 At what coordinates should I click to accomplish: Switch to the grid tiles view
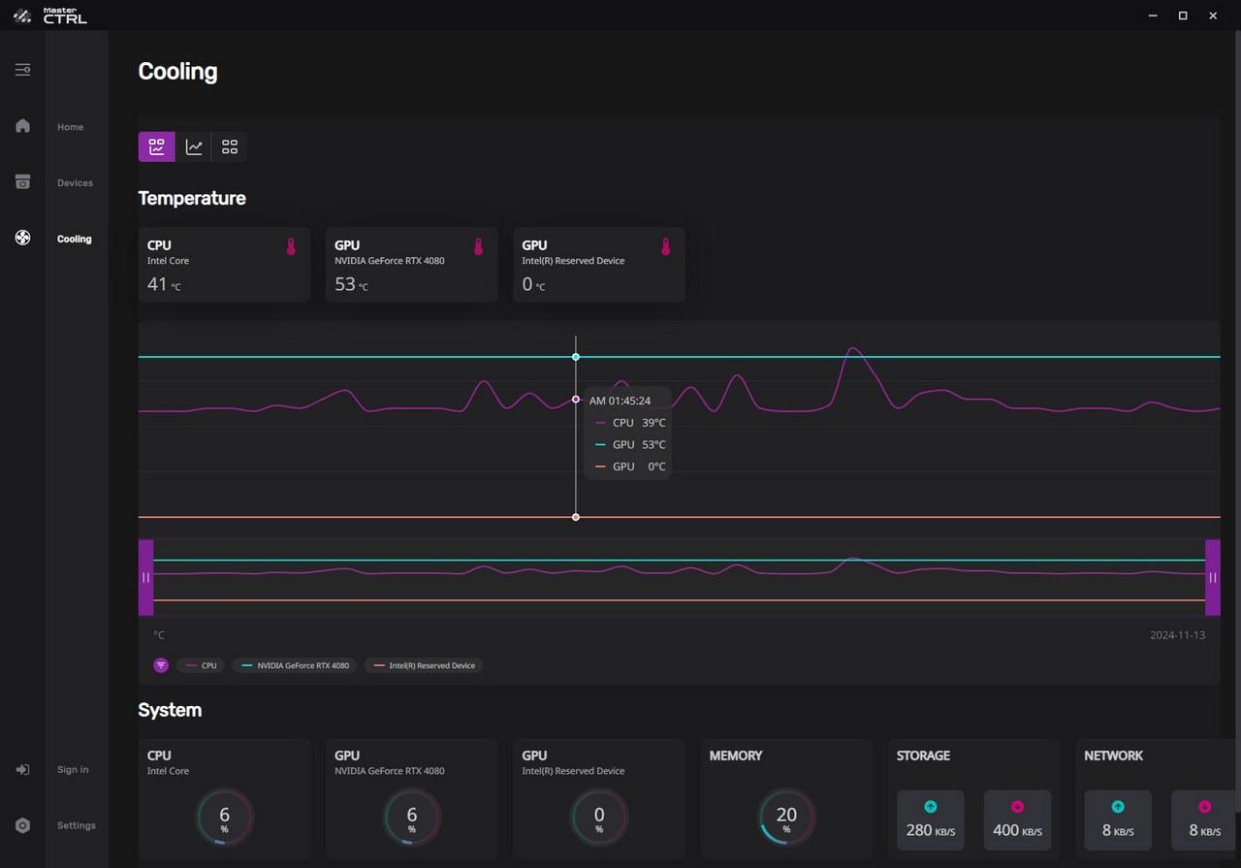[x=230, y=146]
